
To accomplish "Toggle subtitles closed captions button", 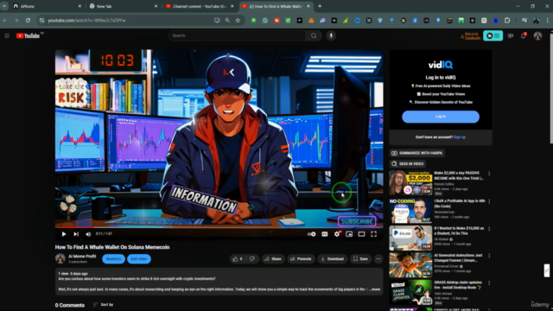I will pos(325,234).
